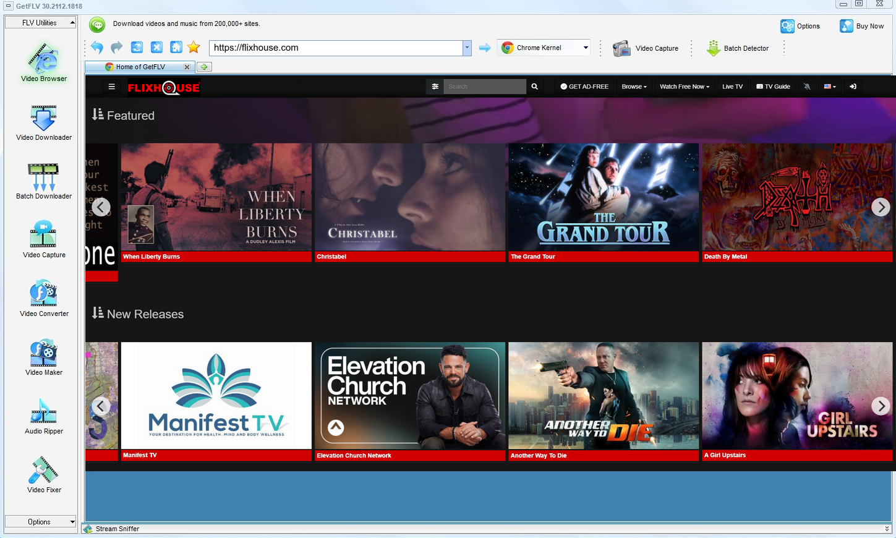Open the Video Capture sidebar utility

pyautogui.click(x=44, y=239)
